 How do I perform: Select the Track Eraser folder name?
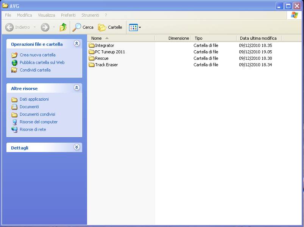coord(106,65)
